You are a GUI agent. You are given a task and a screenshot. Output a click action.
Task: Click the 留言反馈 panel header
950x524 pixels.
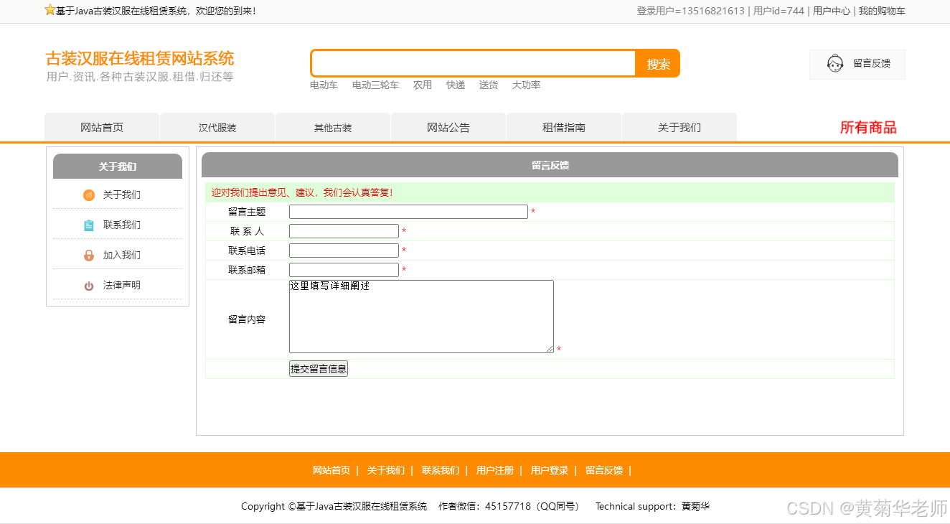click(x=550, y=165)
